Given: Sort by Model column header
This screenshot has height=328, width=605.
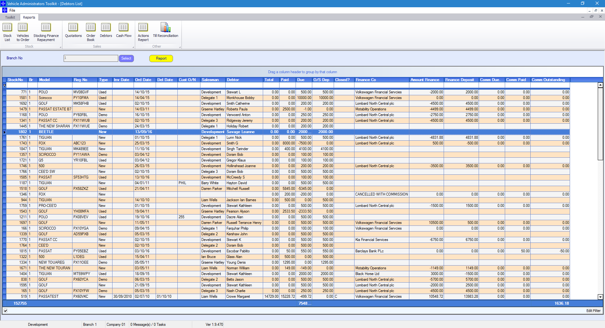Looking at the screenshot, I should 55,80.
